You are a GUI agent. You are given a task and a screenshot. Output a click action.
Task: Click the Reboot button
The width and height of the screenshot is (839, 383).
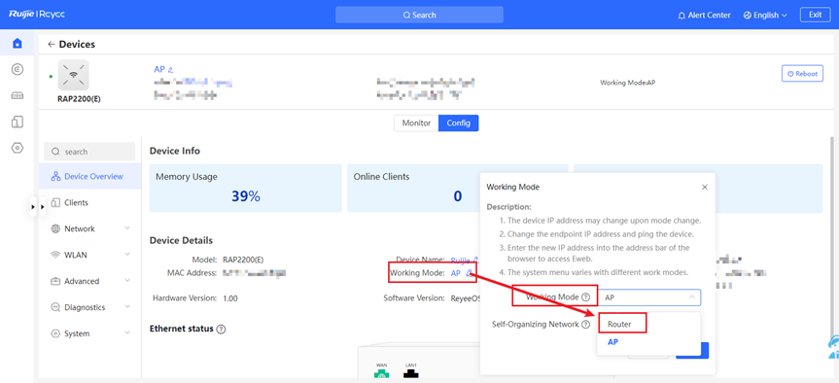pos(802,74)
